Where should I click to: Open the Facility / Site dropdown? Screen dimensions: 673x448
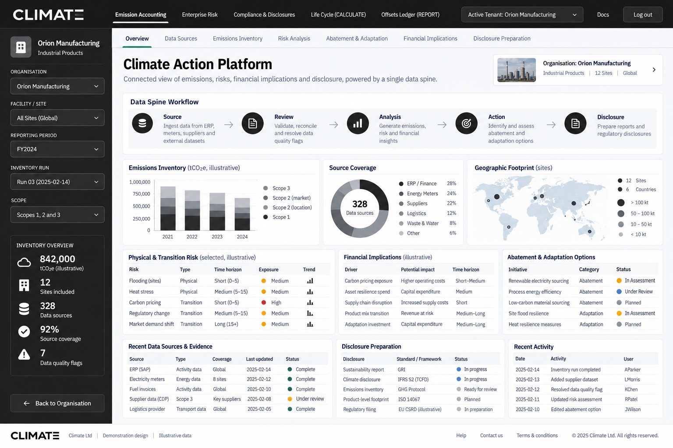(x=57, y=118)
